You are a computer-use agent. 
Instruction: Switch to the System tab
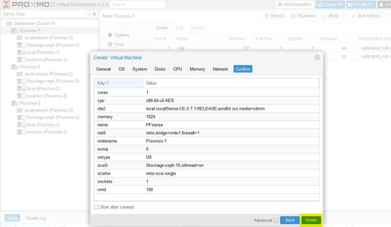click(140, 69)
